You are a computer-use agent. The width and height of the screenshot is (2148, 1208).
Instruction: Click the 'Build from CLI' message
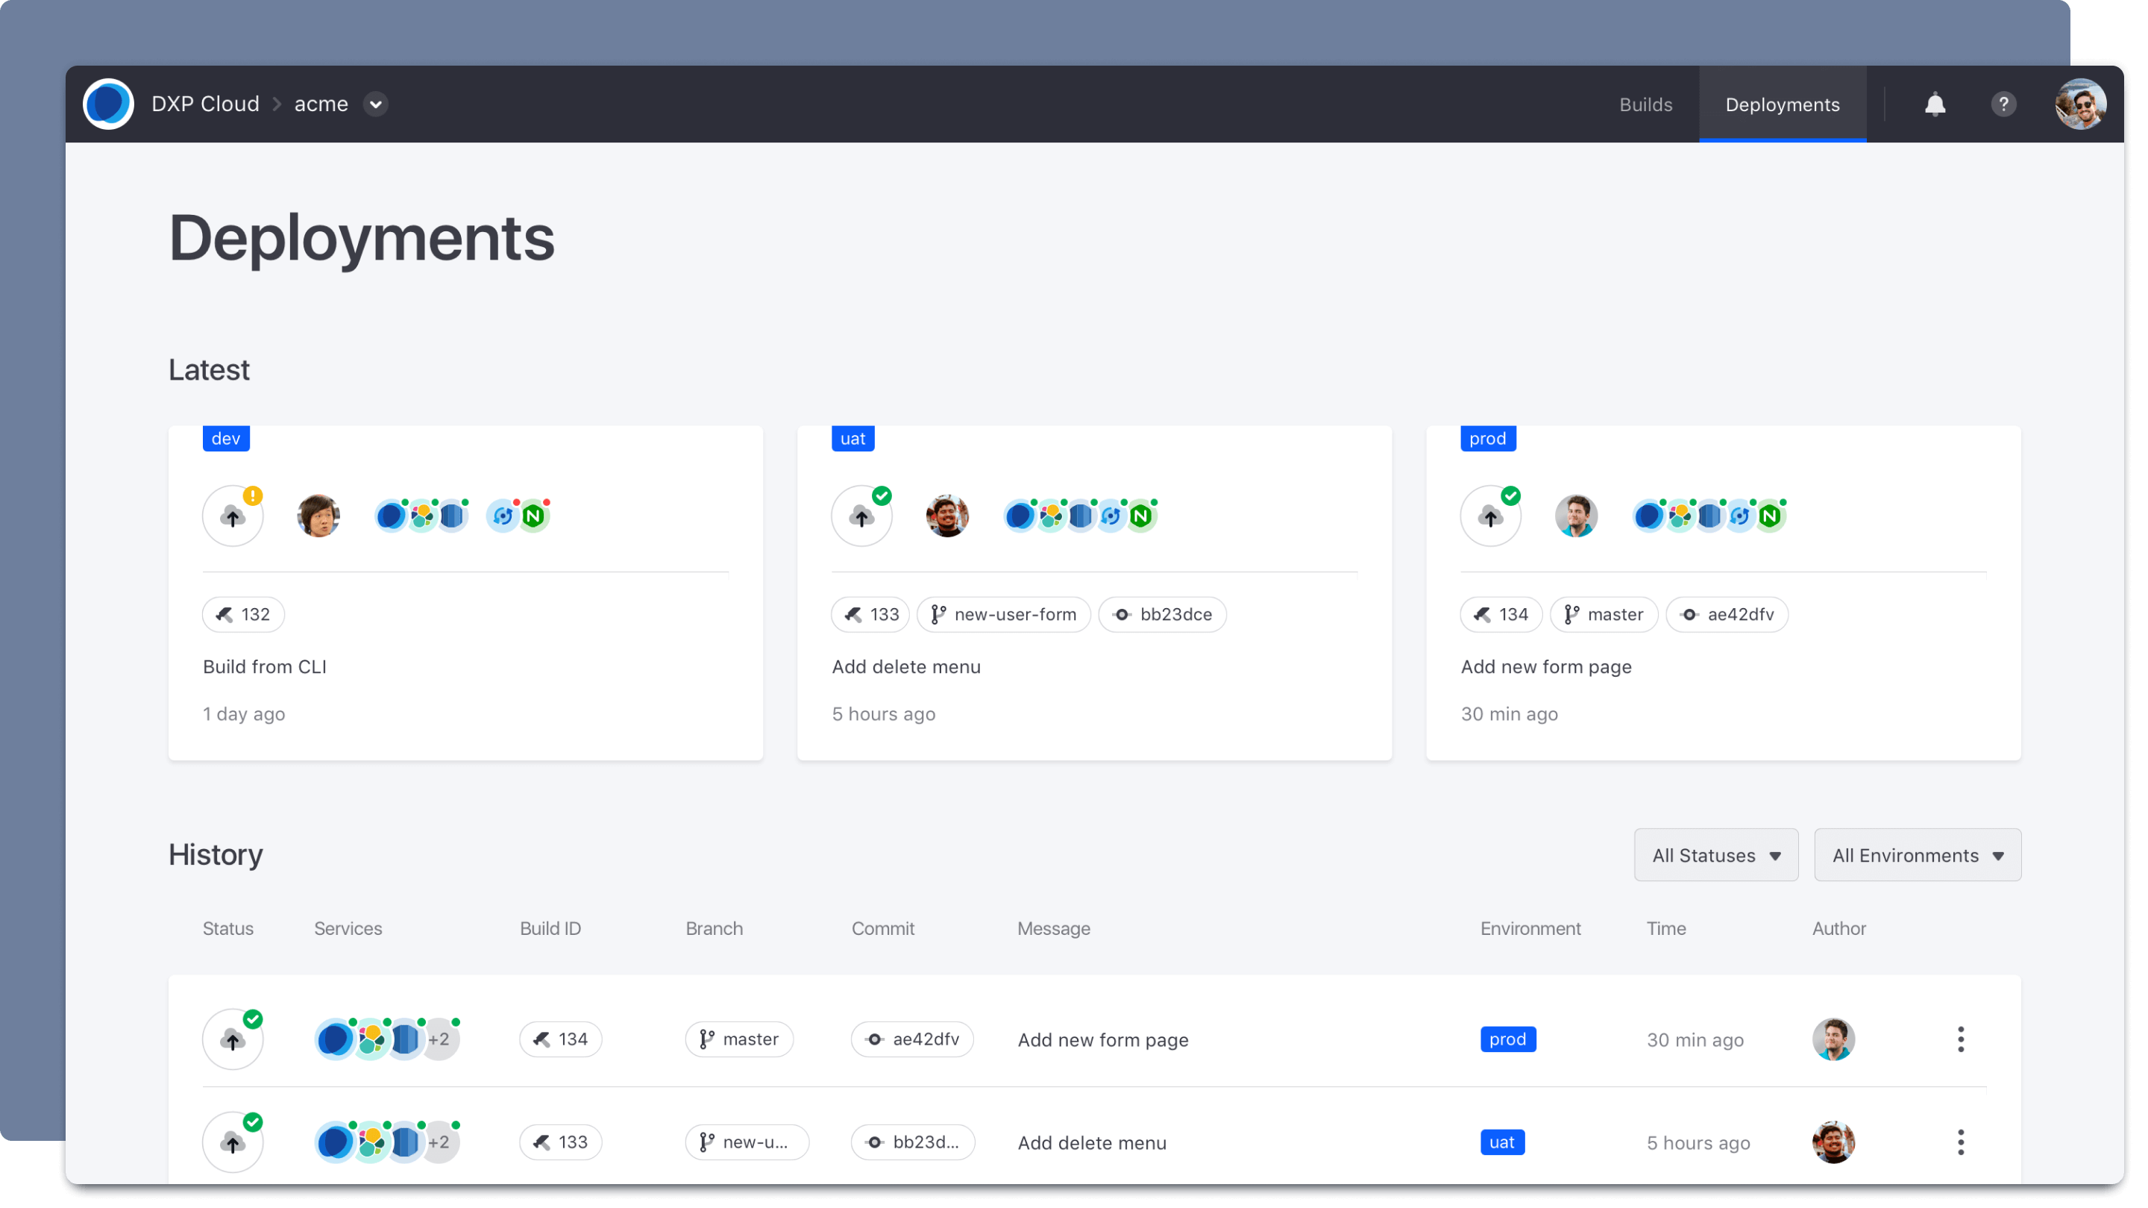pos(264,666)
